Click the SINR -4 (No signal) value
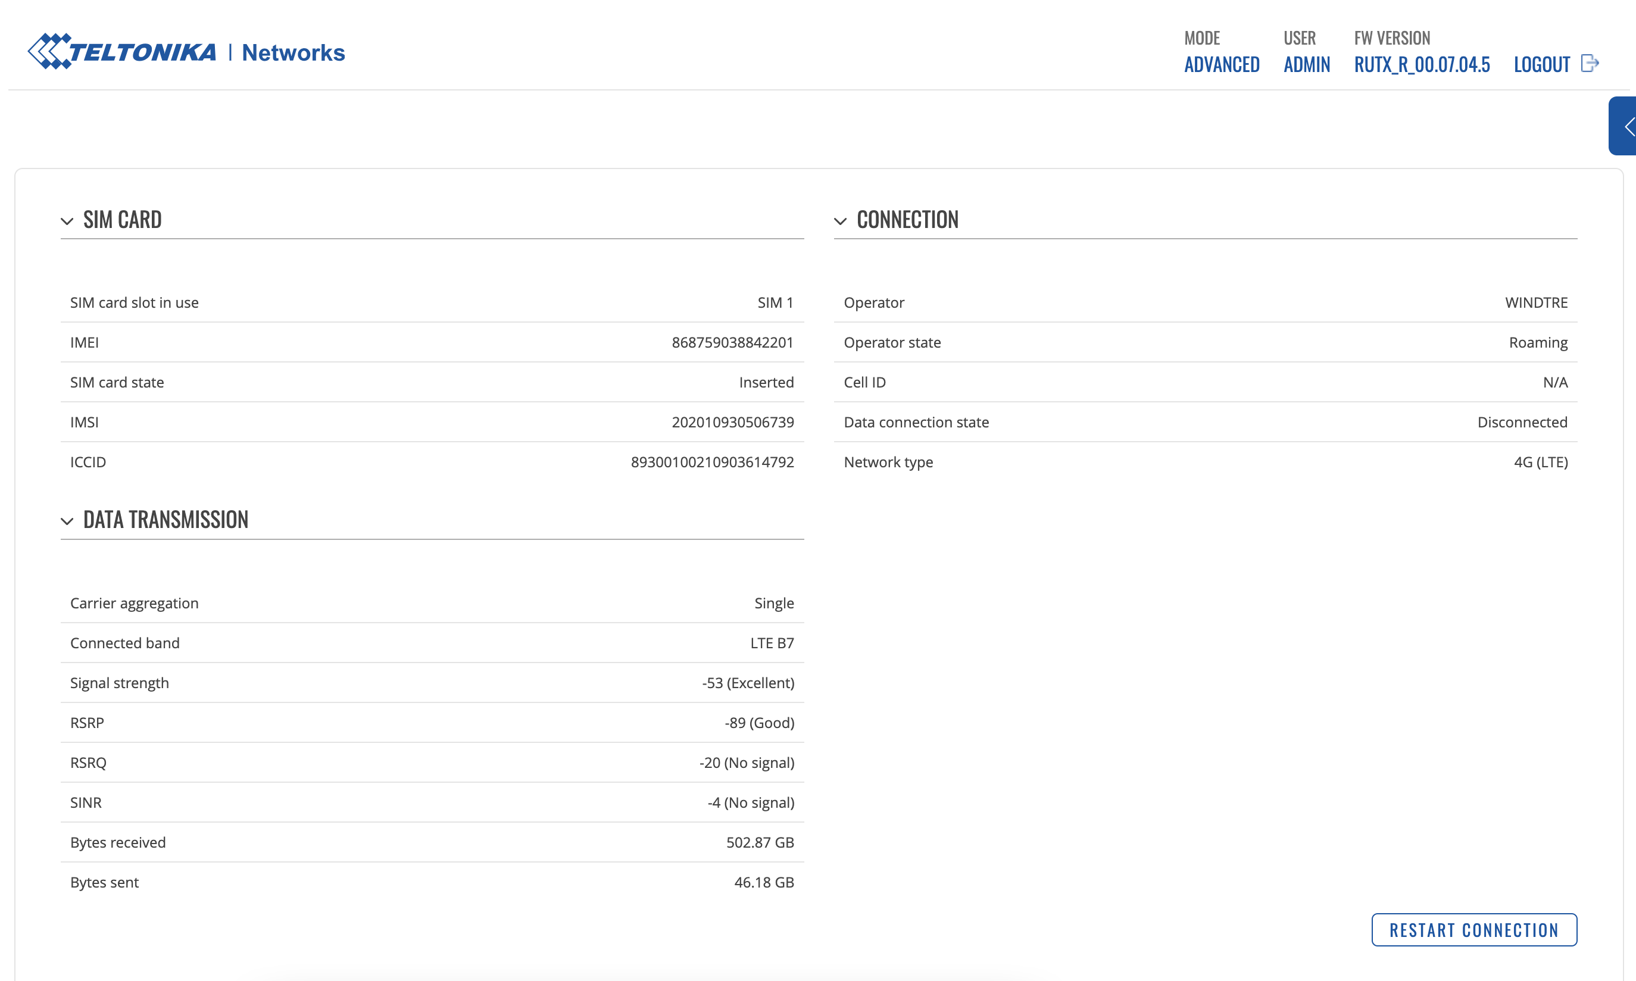The width and height of the screenshot is (1636, 981). point(751,802)
